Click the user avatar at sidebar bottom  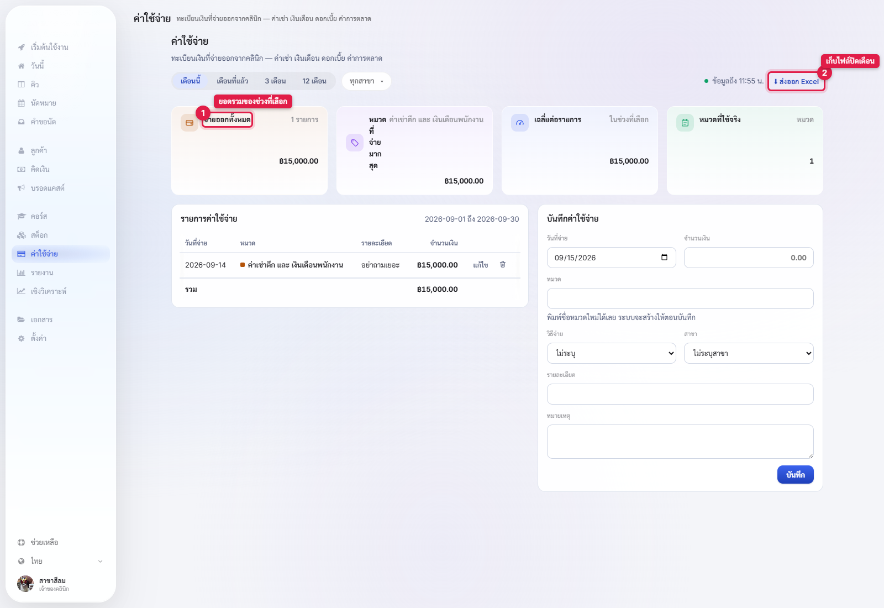click(25, 584)
